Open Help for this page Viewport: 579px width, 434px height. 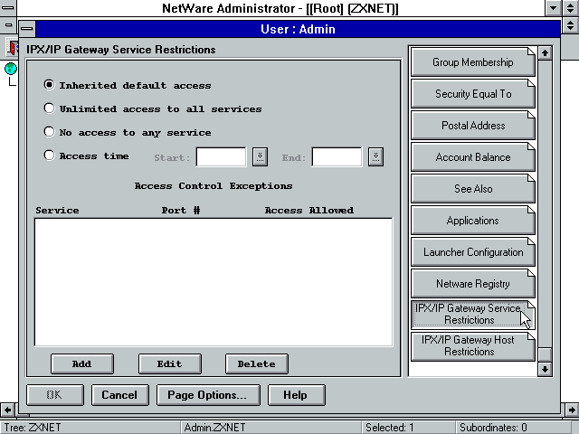pyautogui.click(x=296, y=395)
